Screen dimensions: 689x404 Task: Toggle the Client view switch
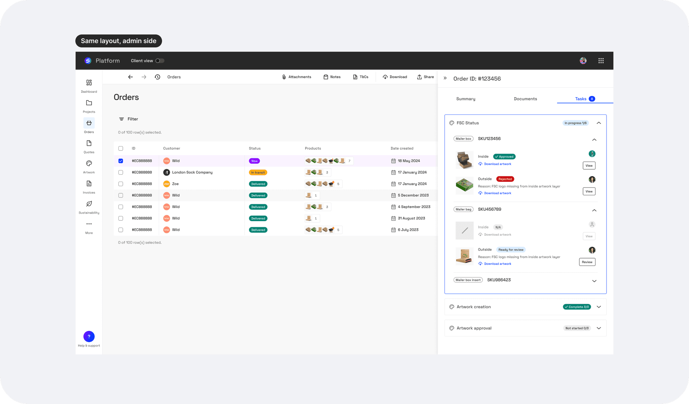[x=160, y=61]
